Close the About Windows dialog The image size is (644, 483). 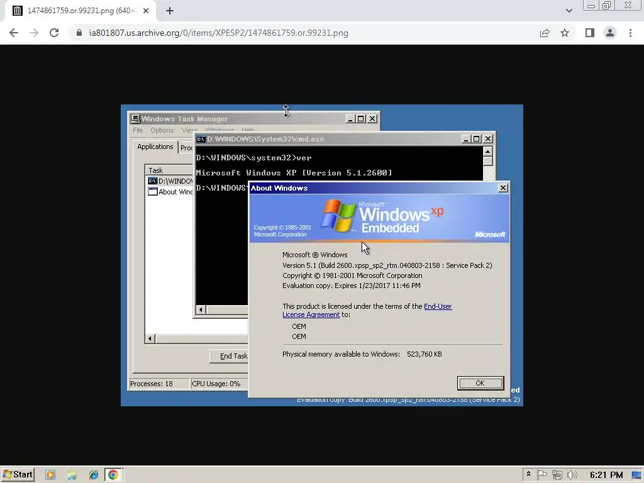point(502,187)
